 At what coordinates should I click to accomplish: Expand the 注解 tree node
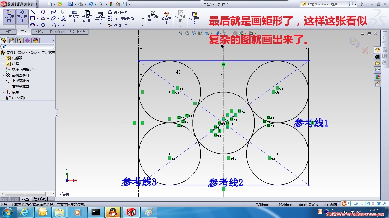(x=3, y=64)
